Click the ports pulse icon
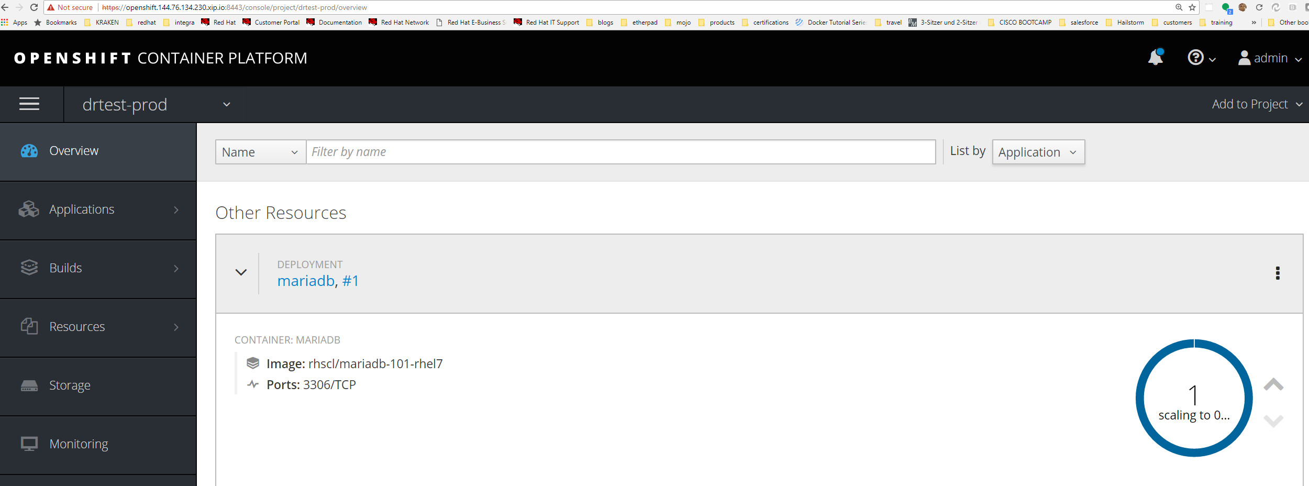The width and height of the screenshot is (1309, 486). [x=253, y=384]
